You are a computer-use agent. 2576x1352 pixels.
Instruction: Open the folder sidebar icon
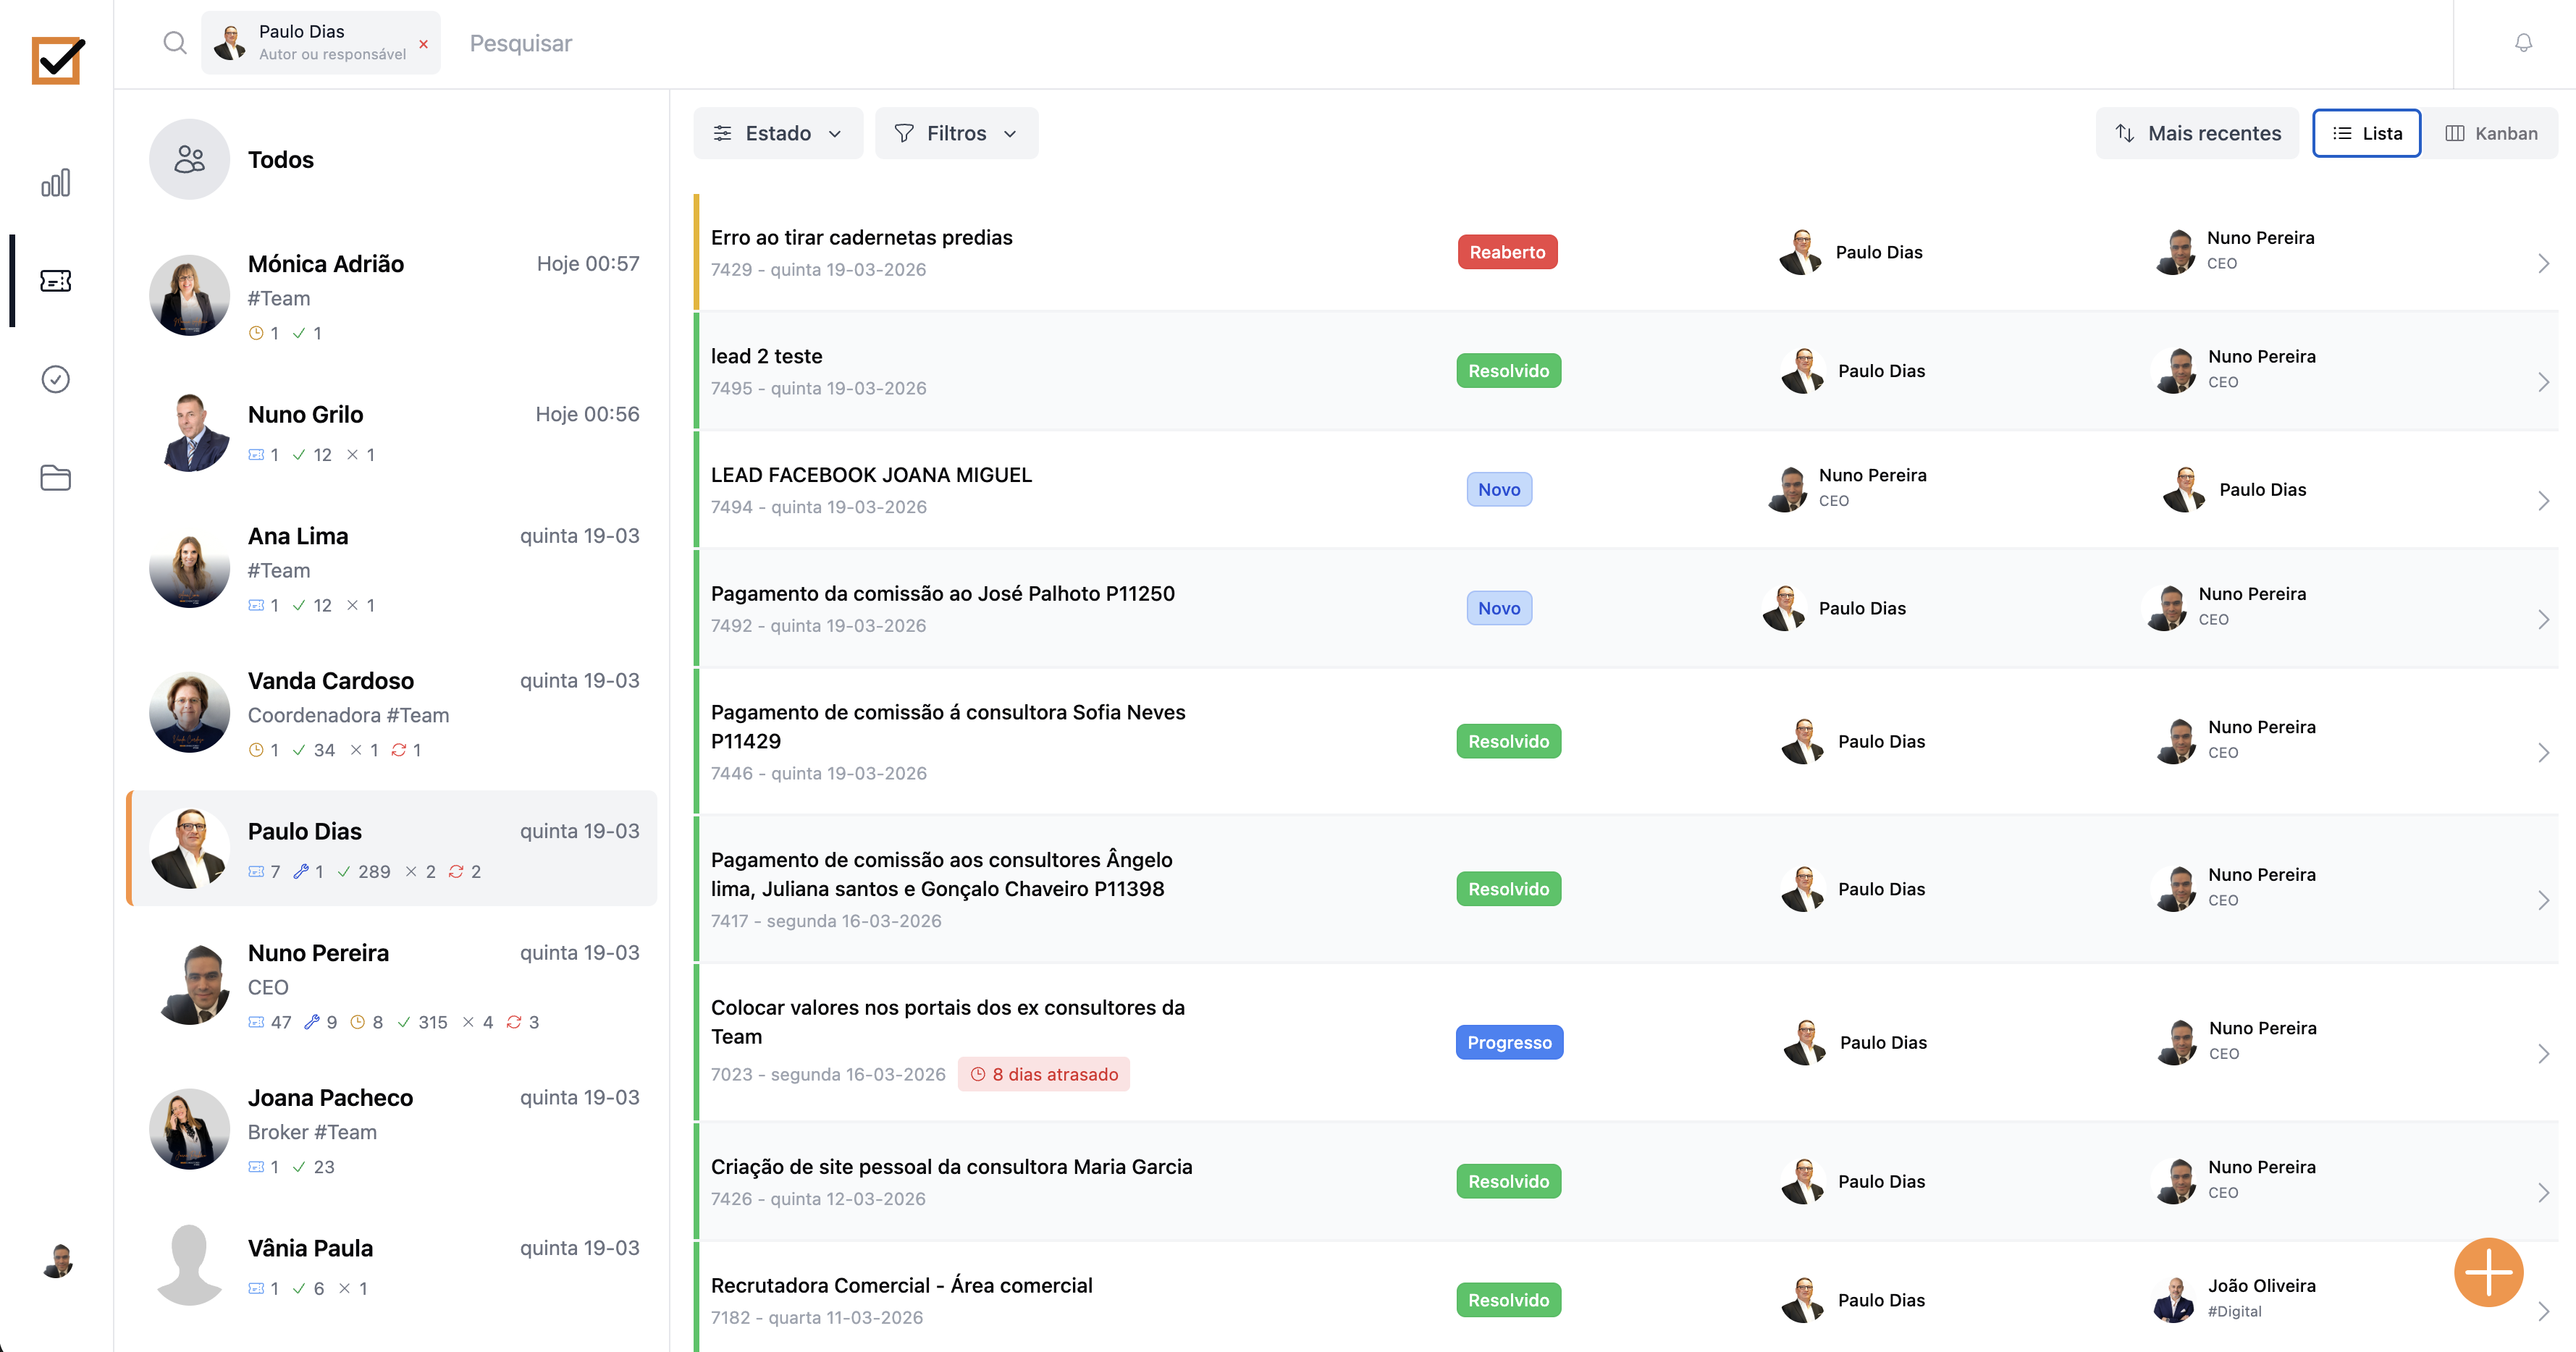[56, 478]
